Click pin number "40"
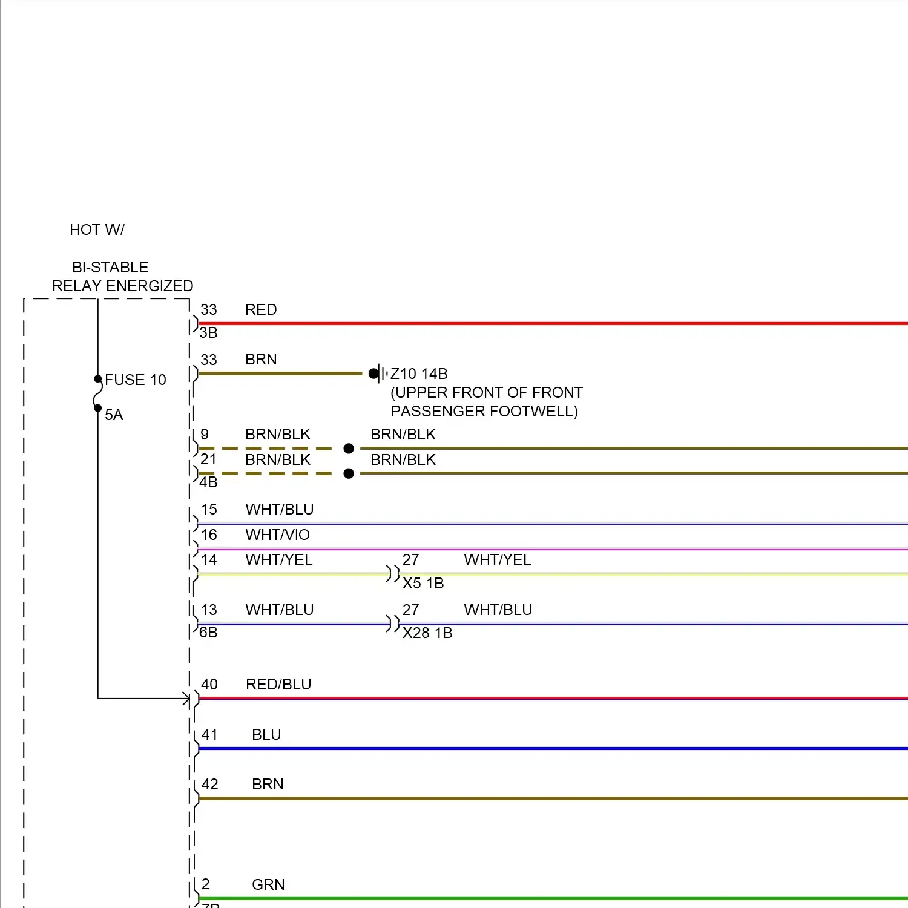Image resolution: width=908 pixels, height=908 pixels. click(209, 685)
